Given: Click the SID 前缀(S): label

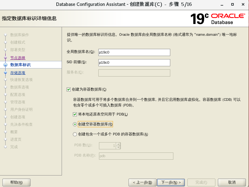Looking at the screenshot, I should pyautogui.click(x=77, y=62).
